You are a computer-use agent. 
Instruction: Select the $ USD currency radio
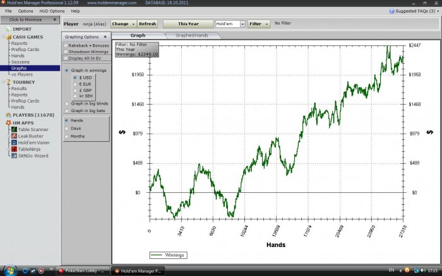pyautogui.click(x=75, y=78)
